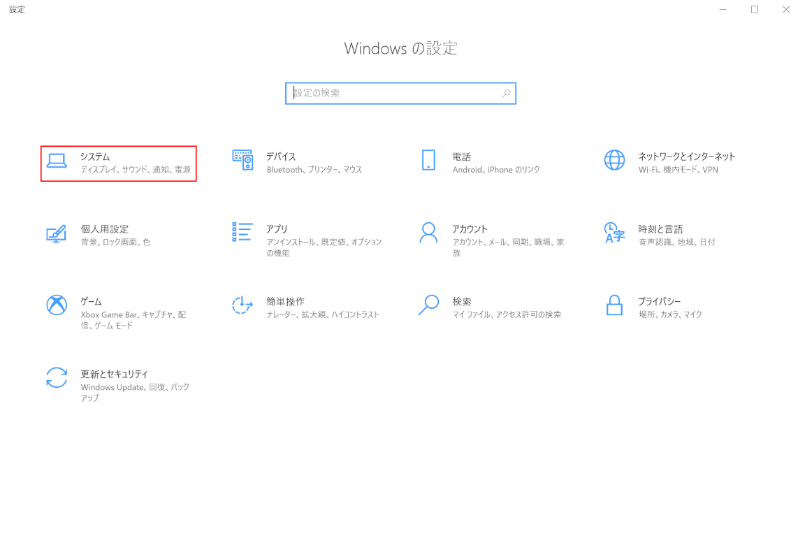
Task: Open the アカウント title link
Action: pos(470,229)
